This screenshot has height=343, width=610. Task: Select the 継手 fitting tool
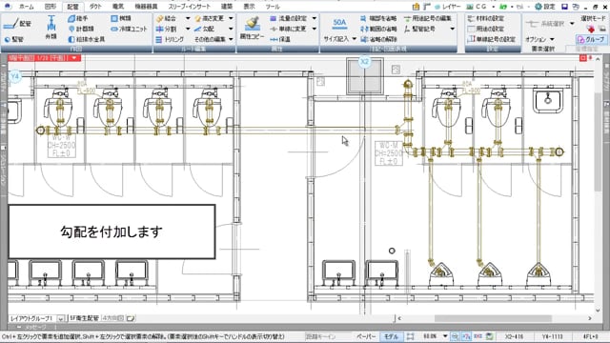[x=78, y=18]
